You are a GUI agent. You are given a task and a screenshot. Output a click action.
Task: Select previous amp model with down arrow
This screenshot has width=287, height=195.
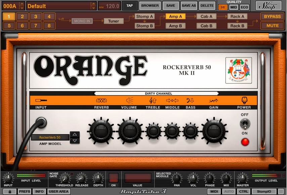(75, 141)
